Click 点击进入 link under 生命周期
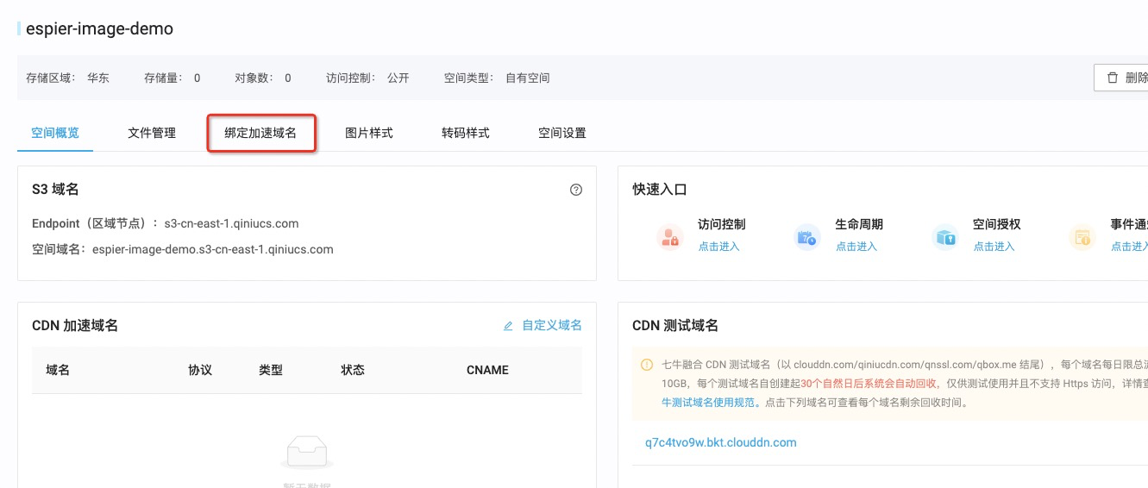The image size is (1148, 488). (x=856, y=247)
